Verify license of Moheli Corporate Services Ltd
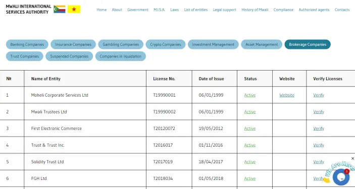This screenshot has width=355, height=189. tap(319, 95)
